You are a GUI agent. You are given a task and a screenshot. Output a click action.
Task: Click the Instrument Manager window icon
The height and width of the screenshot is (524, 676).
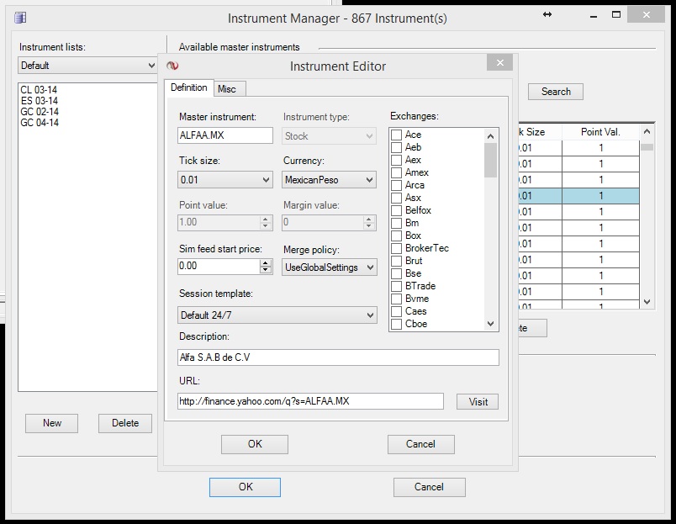[20, 18]
